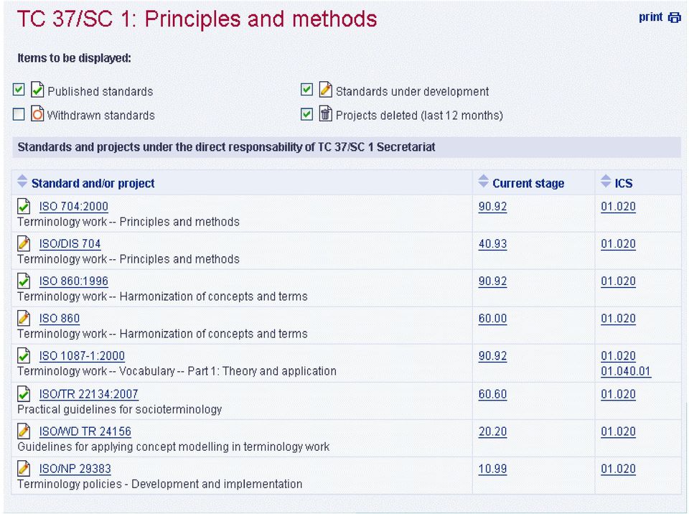This screenshot has width=689, height=514.
Task: Click pencil icon beside ISO/WD TR 24156
Action: point(24,431)
